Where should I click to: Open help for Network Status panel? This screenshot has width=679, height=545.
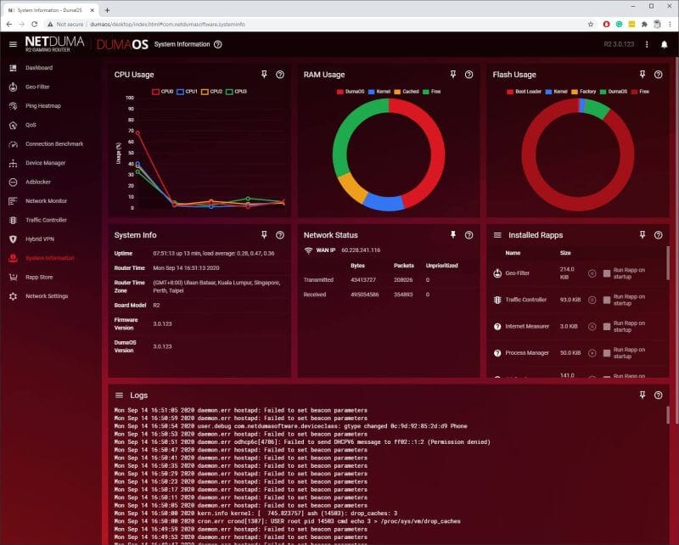(x=469, y=235)
